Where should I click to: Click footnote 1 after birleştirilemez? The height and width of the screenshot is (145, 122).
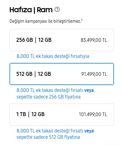[82, 20]
